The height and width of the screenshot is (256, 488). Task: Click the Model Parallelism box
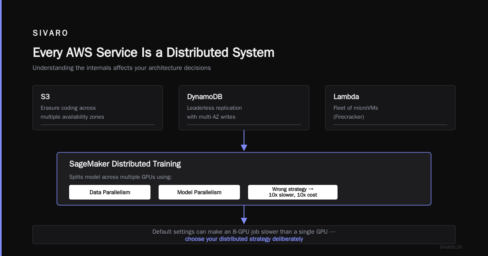(x=199, y=192)
